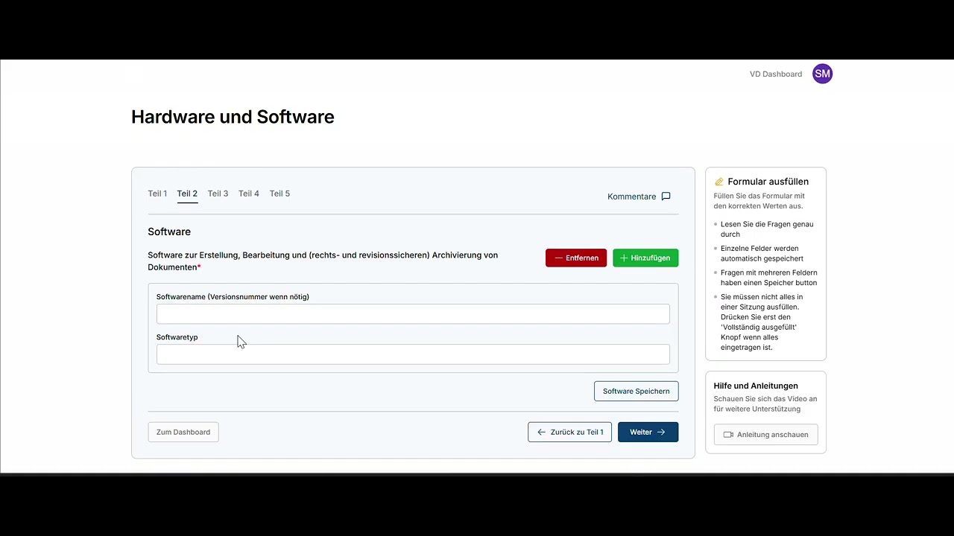Go to the Teil 4 tab
This screenshot has width=954, height=536.
pyautogui.click(x=249, y=194)
